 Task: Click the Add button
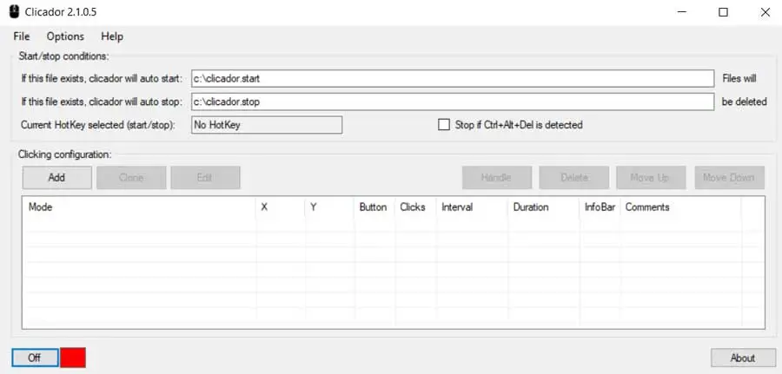56,177
